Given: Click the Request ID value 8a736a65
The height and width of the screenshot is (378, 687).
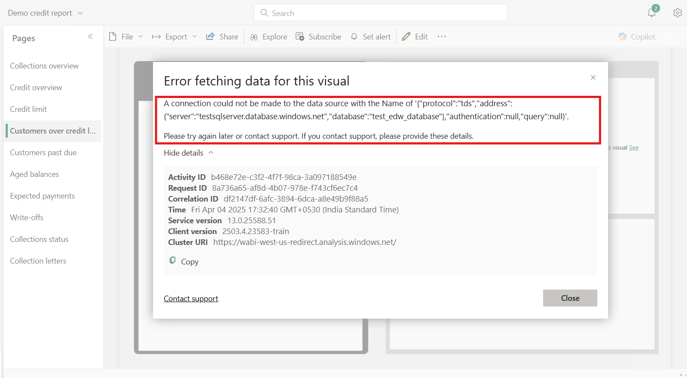Looking at the screenshot, I should tap(285, 188).
